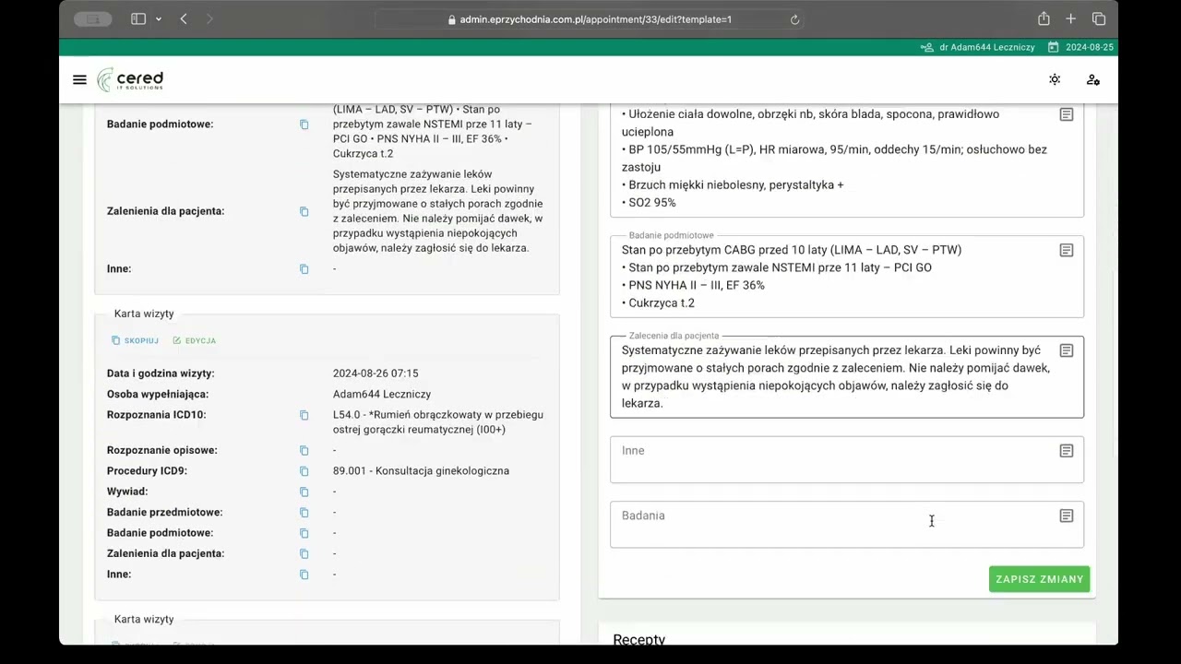Screen dimensions: 1181x664
Task: Click the upper Karta wizyty card title
Action: (144, 314)
